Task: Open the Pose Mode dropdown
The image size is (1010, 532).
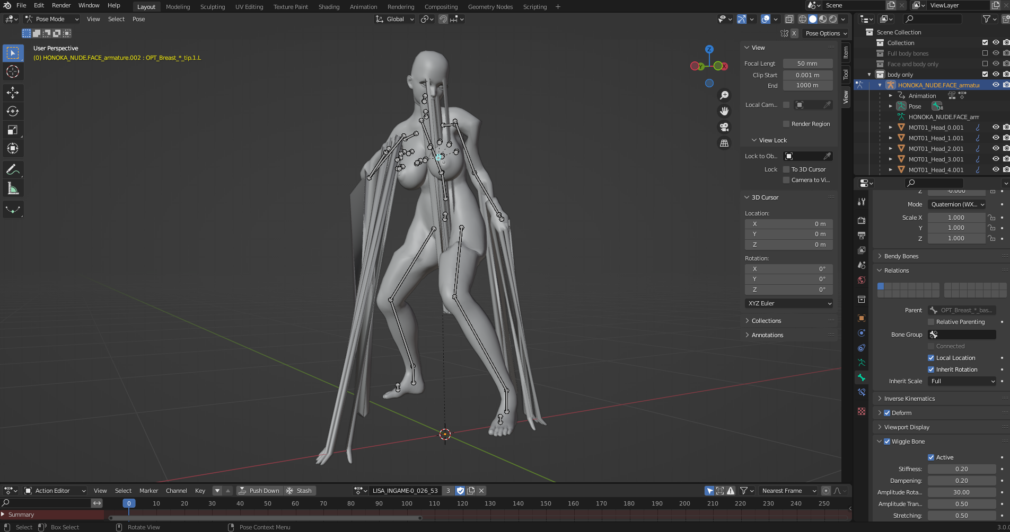Action: 51,19
